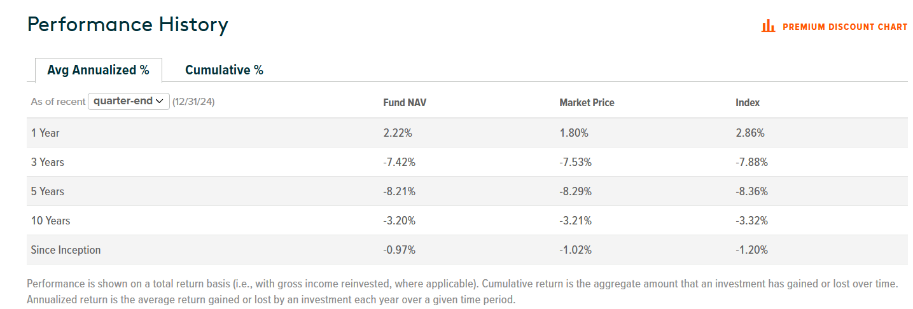Click the 3 Years row label
This screenshot has width=913, height=309.
point(48,162)
